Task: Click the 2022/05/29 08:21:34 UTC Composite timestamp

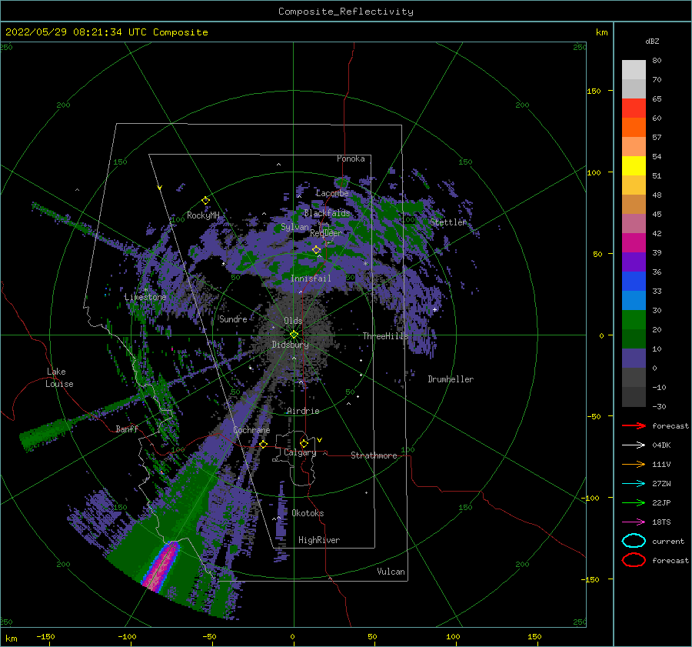Action: click(x=106, y=32)
